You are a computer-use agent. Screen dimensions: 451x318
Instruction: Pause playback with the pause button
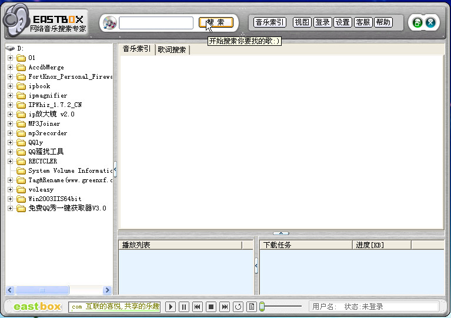[x=184, y=307]
